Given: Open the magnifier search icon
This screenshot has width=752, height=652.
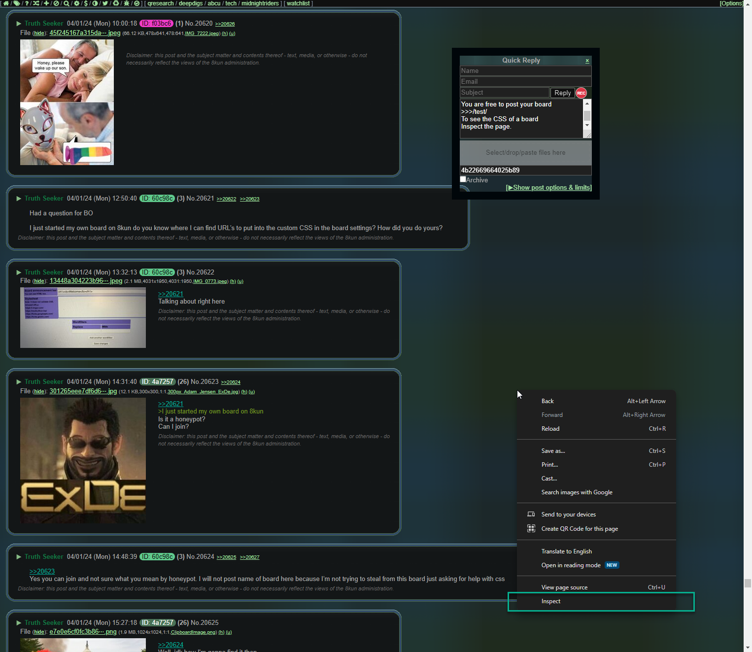Looking at the screenshot, I should click(x=67, y=3).
